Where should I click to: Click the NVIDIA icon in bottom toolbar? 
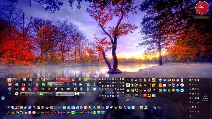pyautogui.click(x=116, y=108)
